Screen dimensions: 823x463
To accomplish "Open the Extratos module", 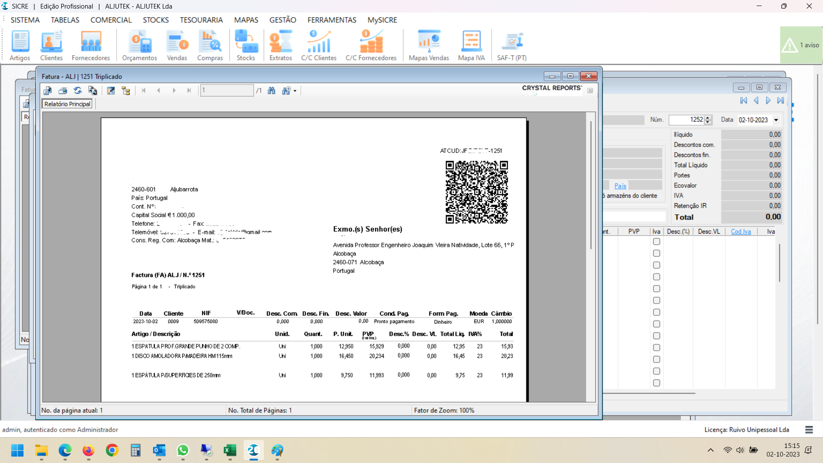I will [x=281, y=45].
